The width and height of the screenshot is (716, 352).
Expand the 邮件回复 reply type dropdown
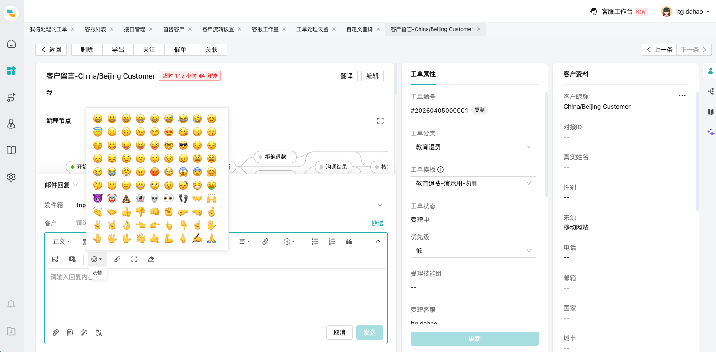pos(61,185)
